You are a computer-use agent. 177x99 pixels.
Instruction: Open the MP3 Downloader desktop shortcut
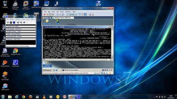(5, 76)
